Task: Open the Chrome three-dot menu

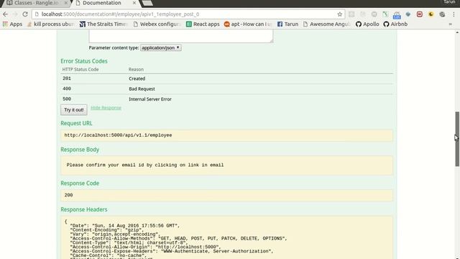Action: tap(454, 14)
